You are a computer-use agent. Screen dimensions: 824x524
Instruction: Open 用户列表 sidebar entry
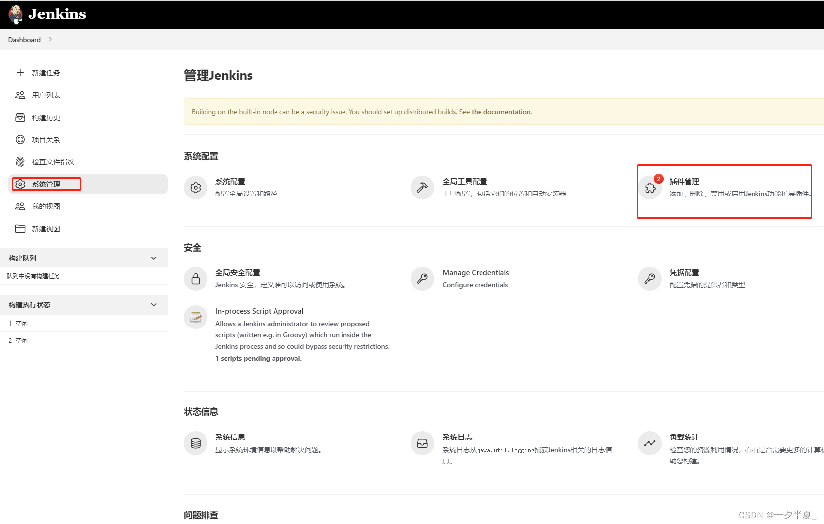point(46,95)
